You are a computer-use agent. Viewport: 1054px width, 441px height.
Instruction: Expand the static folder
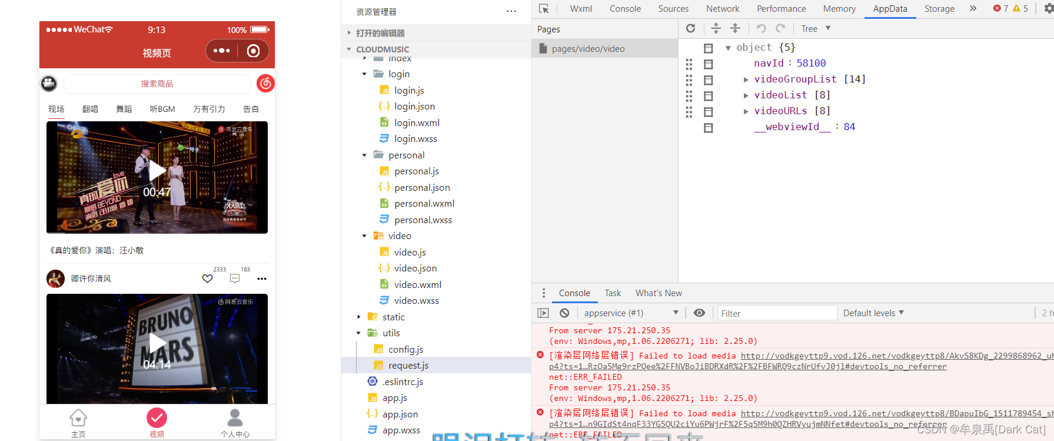coord(358,317)
